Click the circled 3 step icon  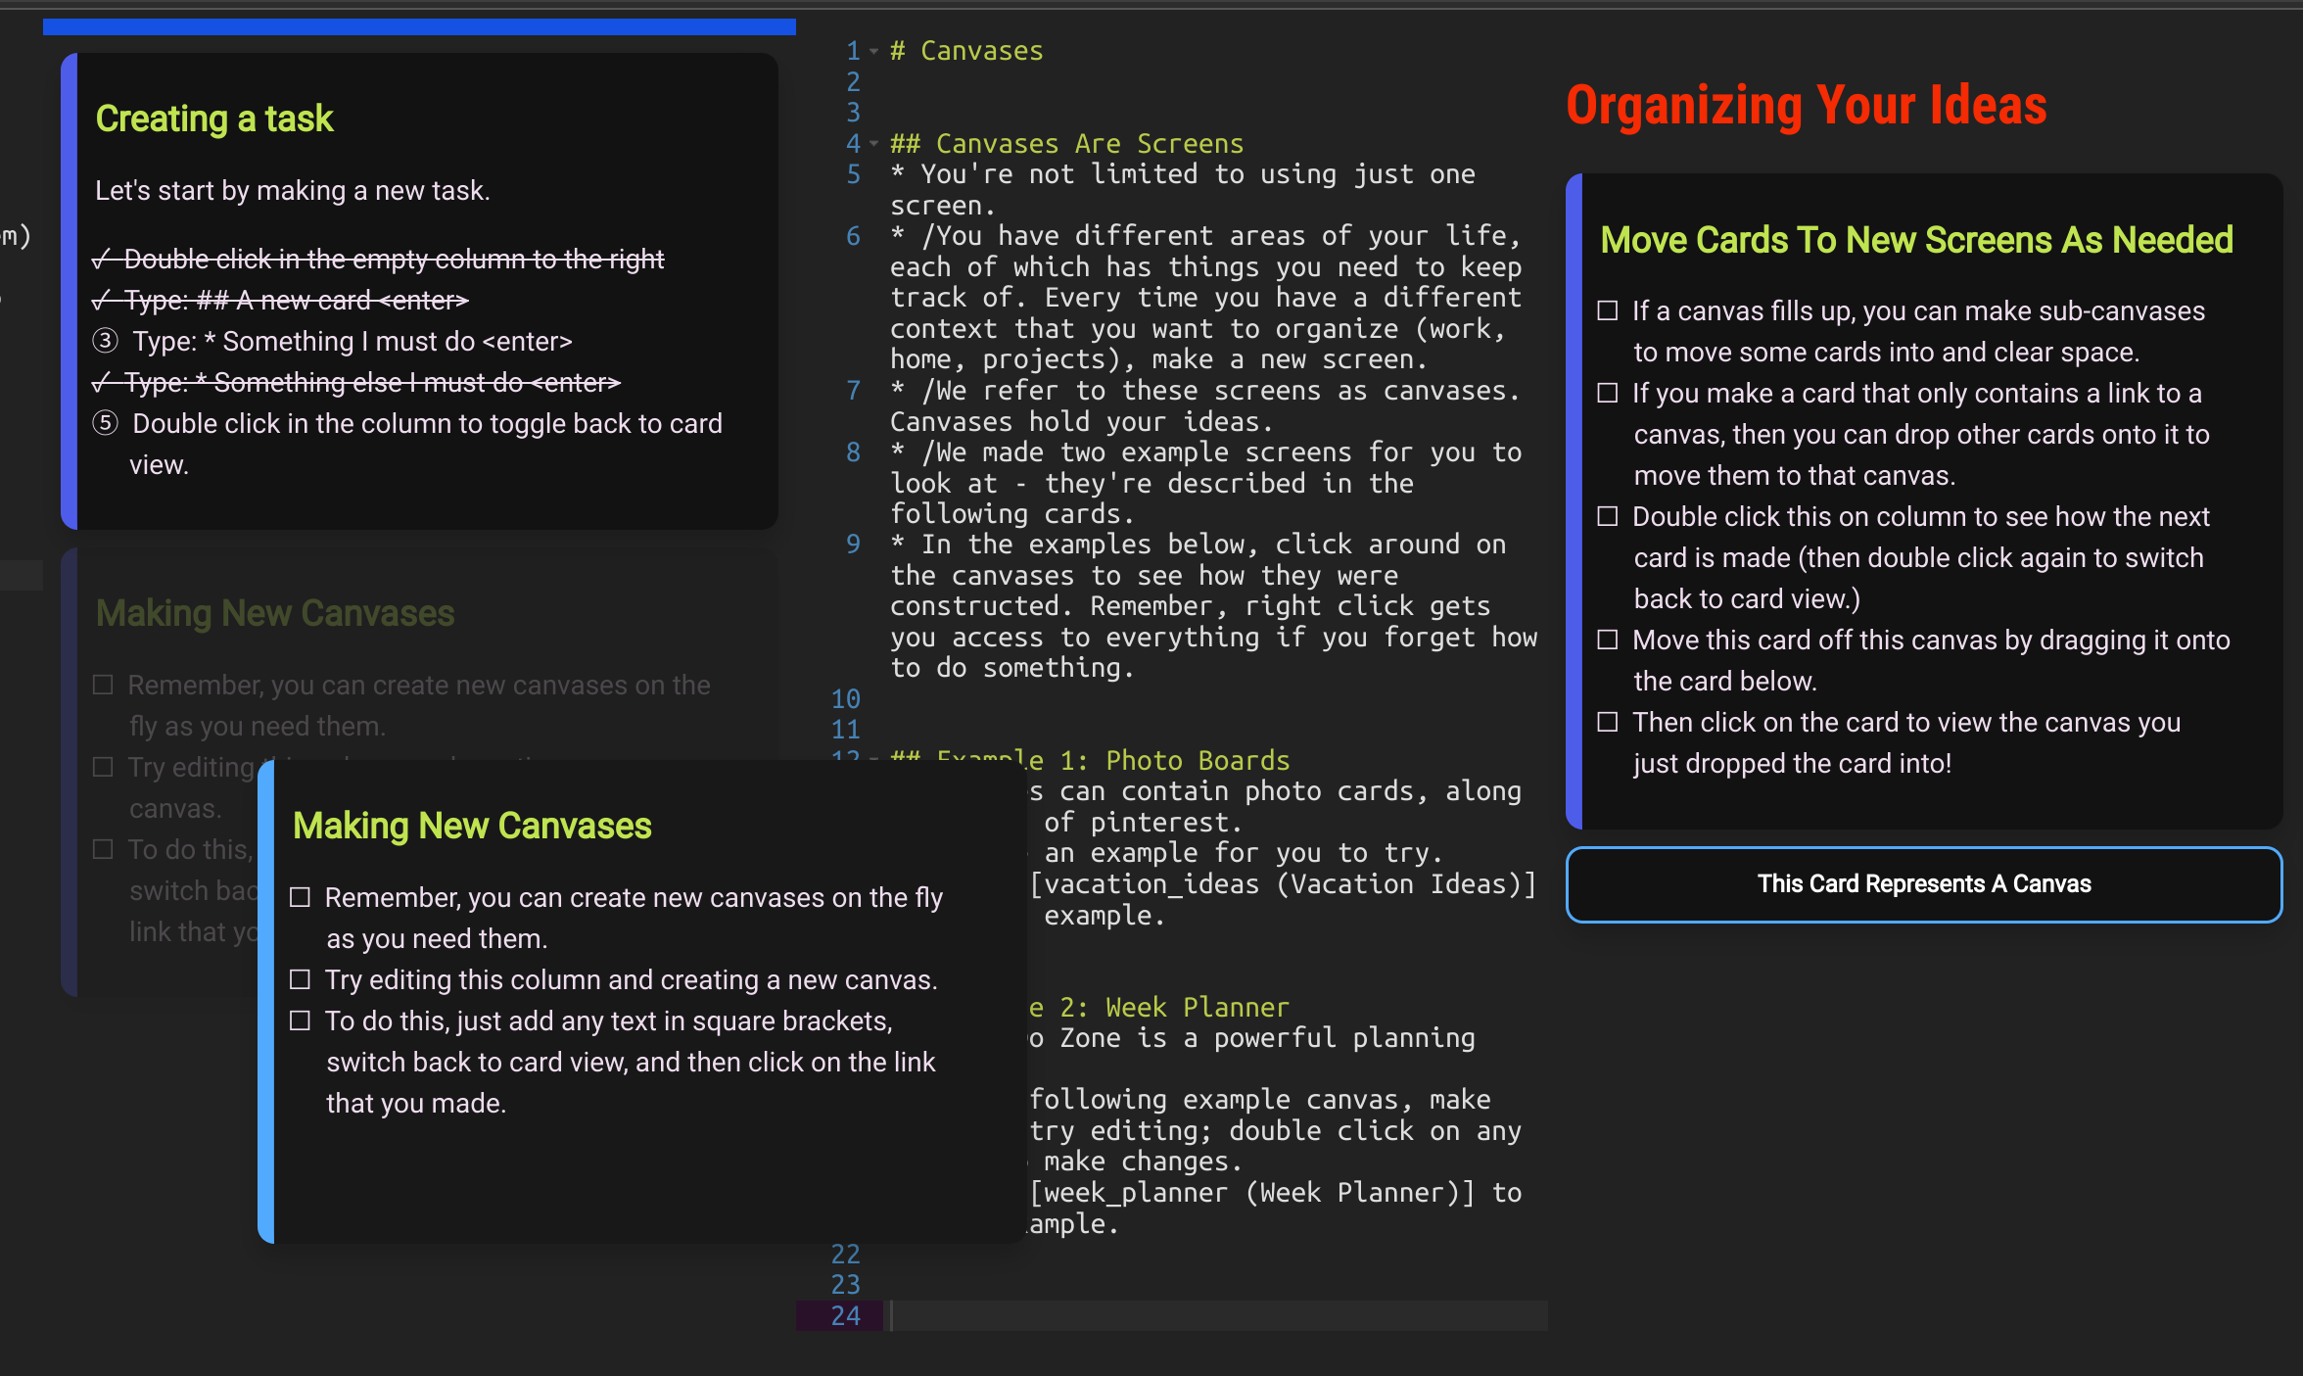point(105,341)
